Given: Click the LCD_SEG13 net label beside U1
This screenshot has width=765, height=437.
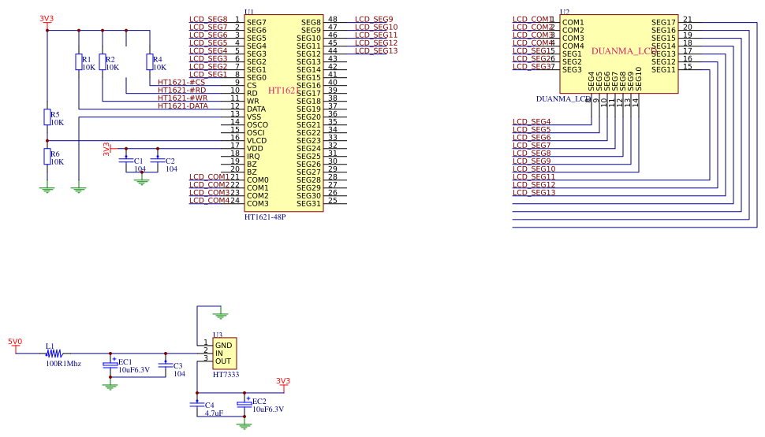Looking at the screenshot, I should [x=376, y=51].
